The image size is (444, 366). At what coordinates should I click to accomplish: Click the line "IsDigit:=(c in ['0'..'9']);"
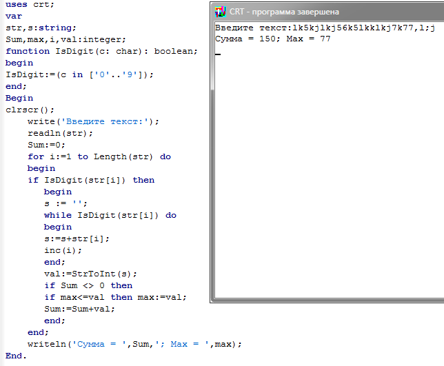pos(79,74)
